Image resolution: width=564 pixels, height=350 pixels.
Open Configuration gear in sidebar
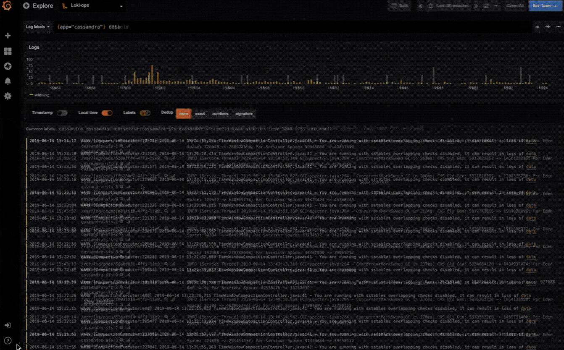[8, 96]
